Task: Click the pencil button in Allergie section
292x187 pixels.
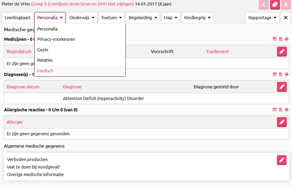Action: coord(282,122)
